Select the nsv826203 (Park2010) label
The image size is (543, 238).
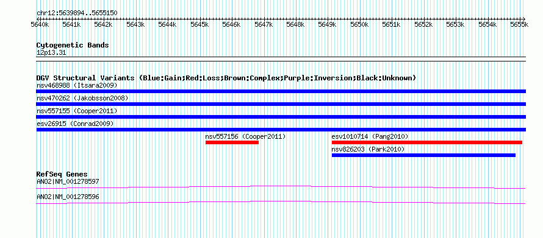[x=368, y=149]
